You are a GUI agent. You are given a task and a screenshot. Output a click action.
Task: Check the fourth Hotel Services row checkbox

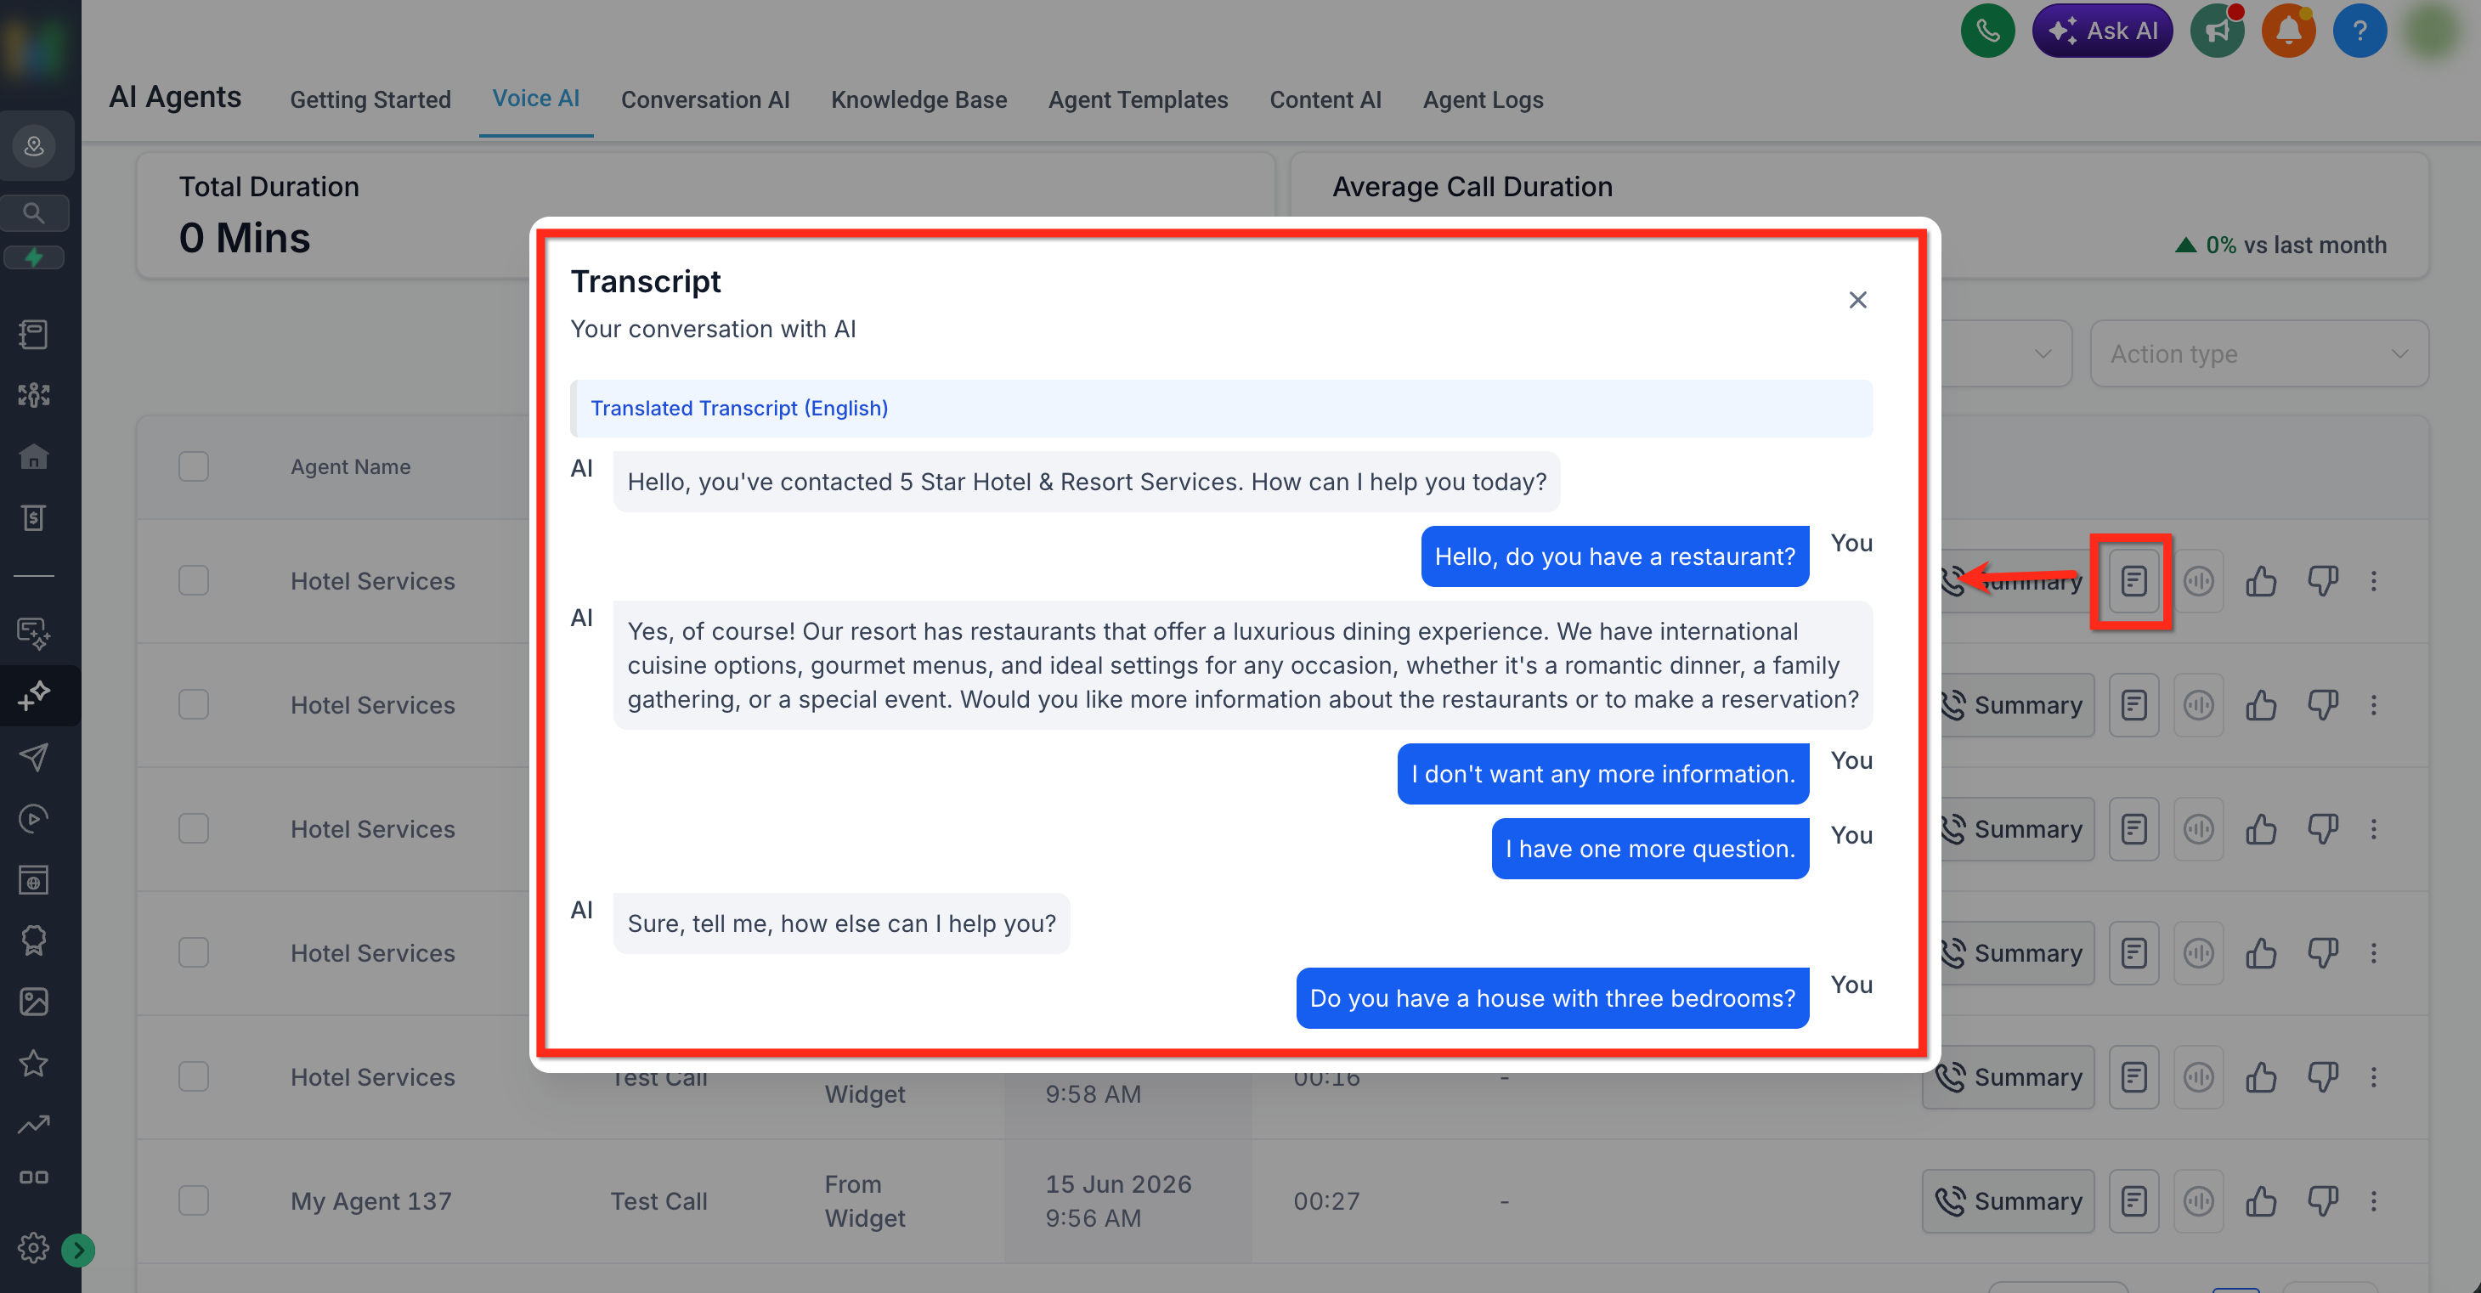coord(193,952)
